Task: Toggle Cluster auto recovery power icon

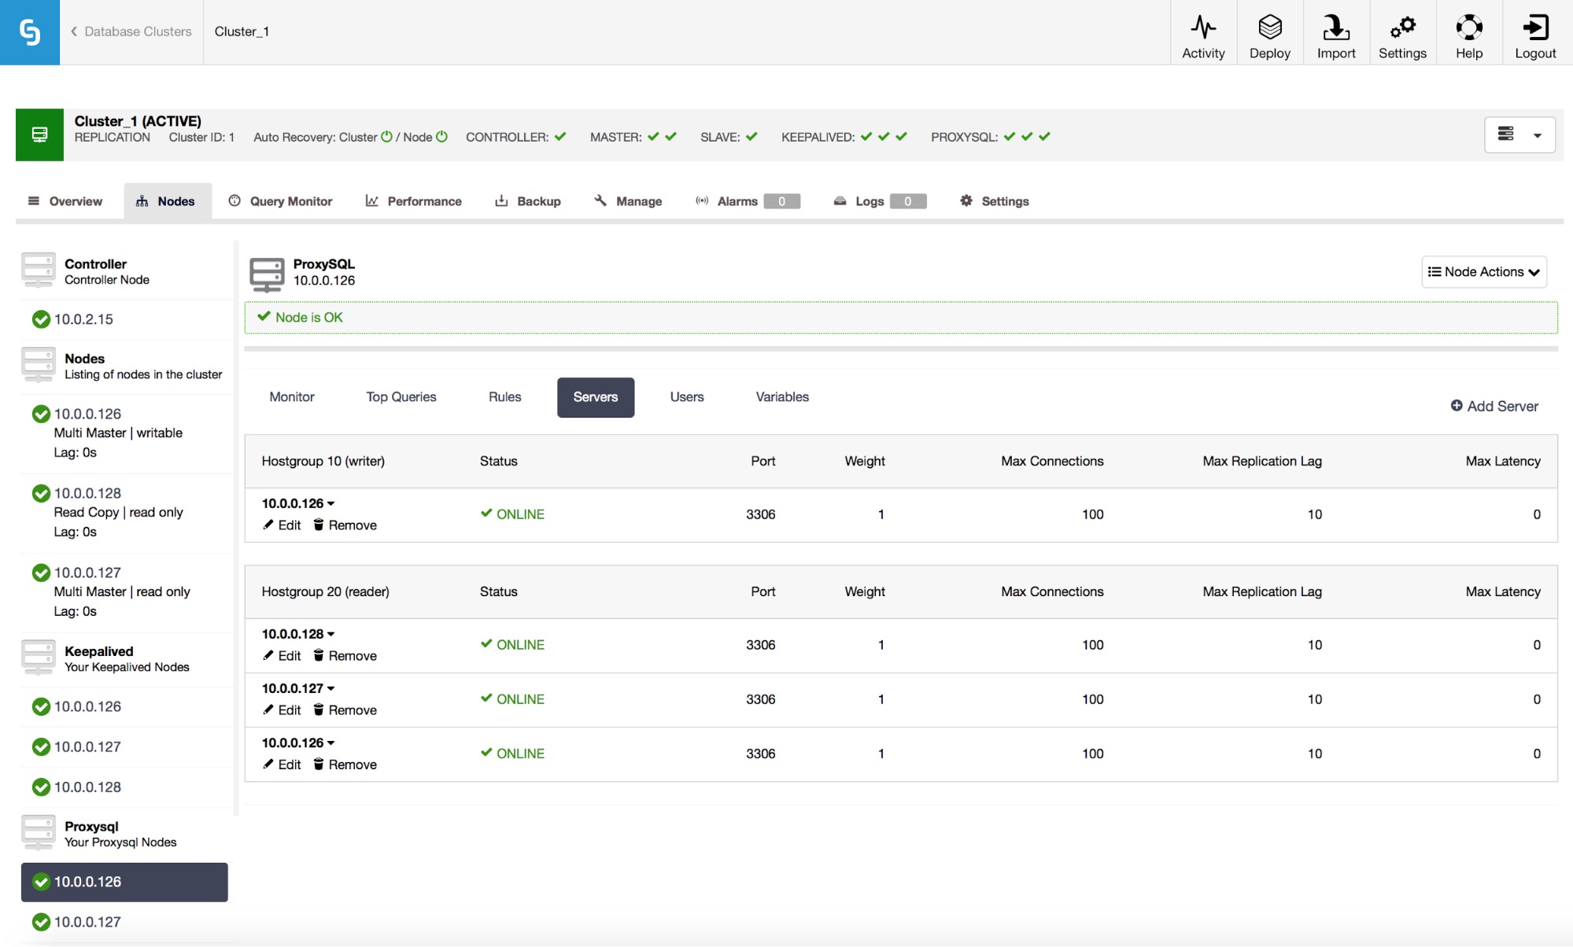Action: [386, 136]
